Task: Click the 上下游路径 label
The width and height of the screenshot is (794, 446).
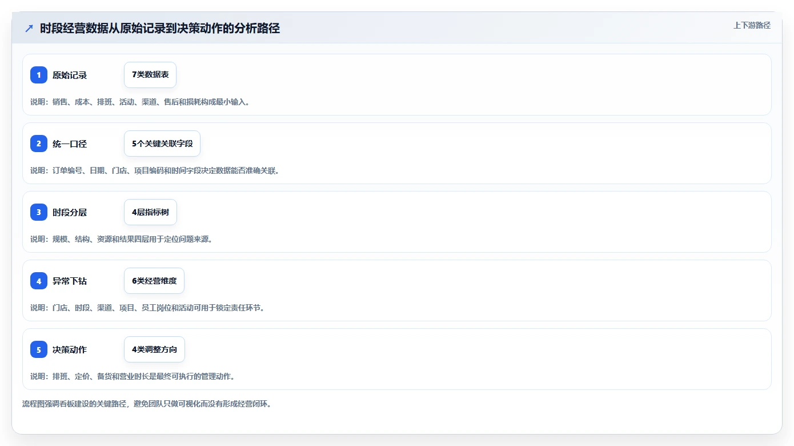Action: coord(752,25)
